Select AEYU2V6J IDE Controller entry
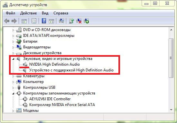Viewport: 177px width, 123px height. click(x=50, y=99)
